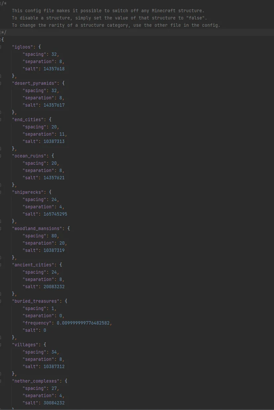Image resolution: width=274 pixels, height=410 pixels.
Task: Click the comment line mentioning "false"
Action: pyautogui.click(x=110, y=18)
